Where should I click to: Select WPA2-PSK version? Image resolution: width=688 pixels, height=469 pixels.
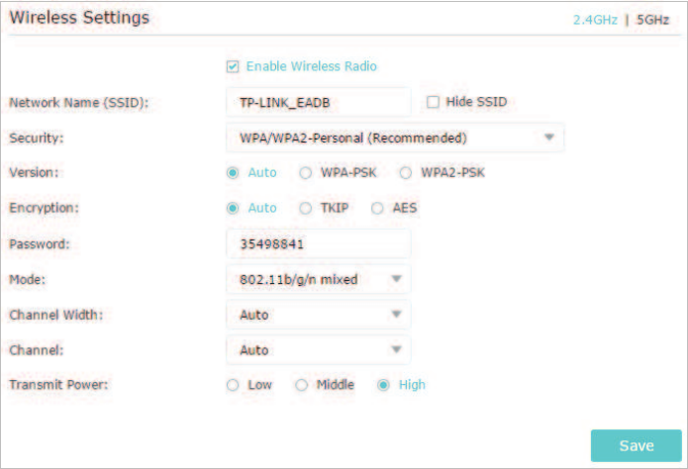[406, 173]
